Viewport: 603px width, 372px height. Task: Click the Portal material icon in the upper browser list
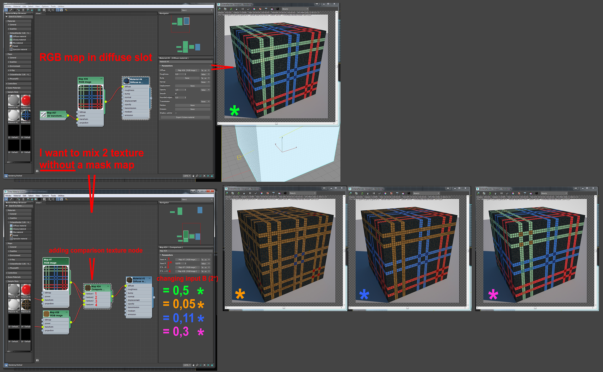pos(11,46)
